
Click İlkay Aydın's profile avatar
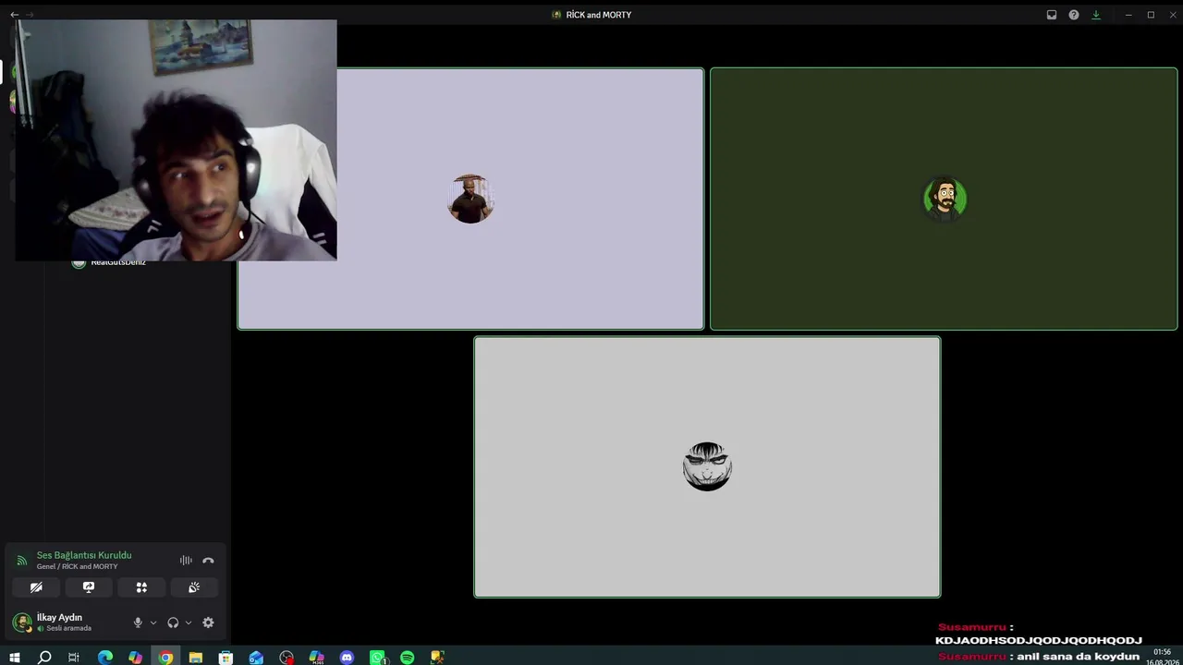22,623
